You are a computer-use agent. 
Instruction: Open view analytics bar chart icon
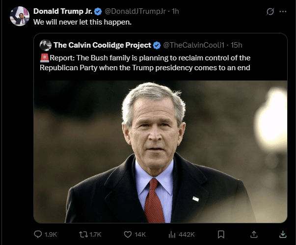point(172,235)
